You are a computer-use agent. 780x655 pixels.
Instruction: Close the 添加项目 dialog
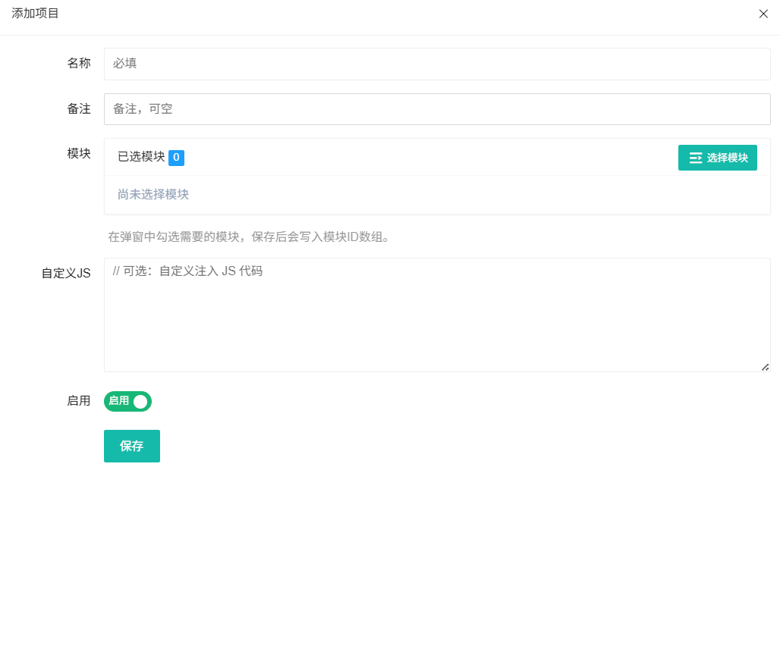coord(763,14)
